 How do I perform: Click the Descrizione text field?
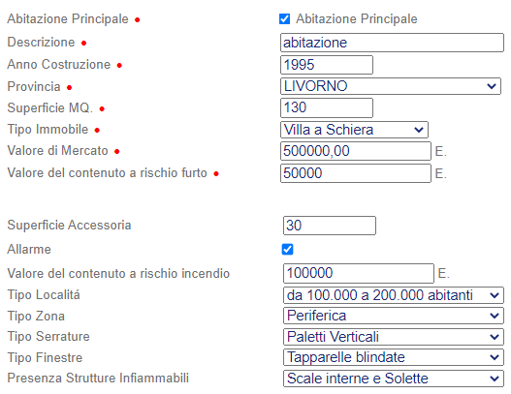tap(392, 43)
